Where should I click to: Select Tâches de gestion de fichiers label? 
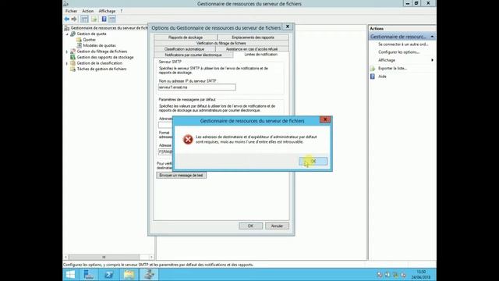coord(101,69)
